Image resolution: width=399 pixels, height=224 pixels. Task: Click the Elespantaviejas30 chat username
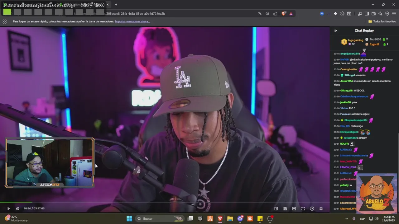point(356,120)
